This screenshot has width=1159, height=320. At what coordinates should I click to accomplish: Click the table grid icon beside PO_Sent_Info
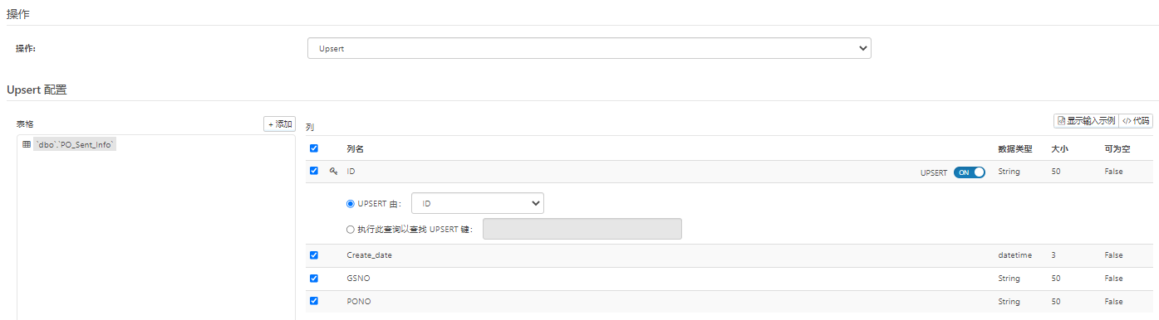[x=26, y=144]
